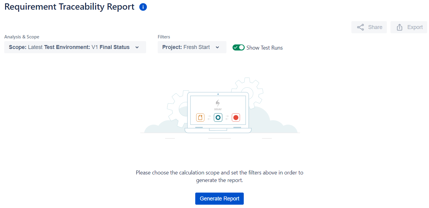Open the Analysis & Scope dropdown
Viewport: 429px width, 208px height.
click(75, 47)
